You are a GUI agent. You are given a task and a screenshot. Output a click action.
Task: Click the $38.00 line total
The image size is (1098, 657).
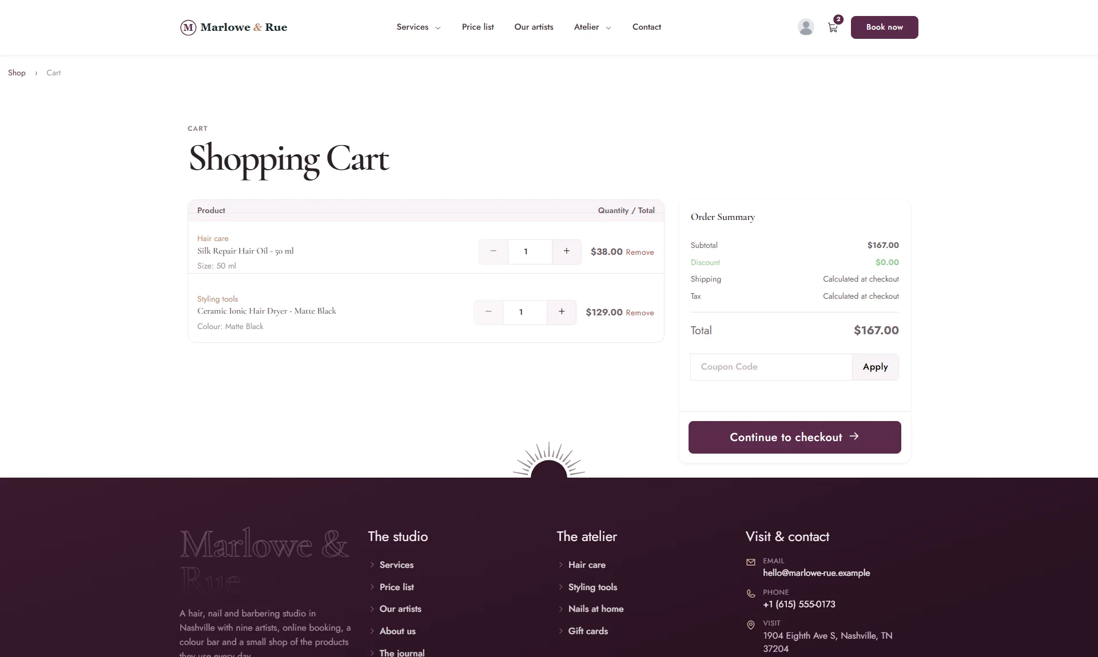606,251
